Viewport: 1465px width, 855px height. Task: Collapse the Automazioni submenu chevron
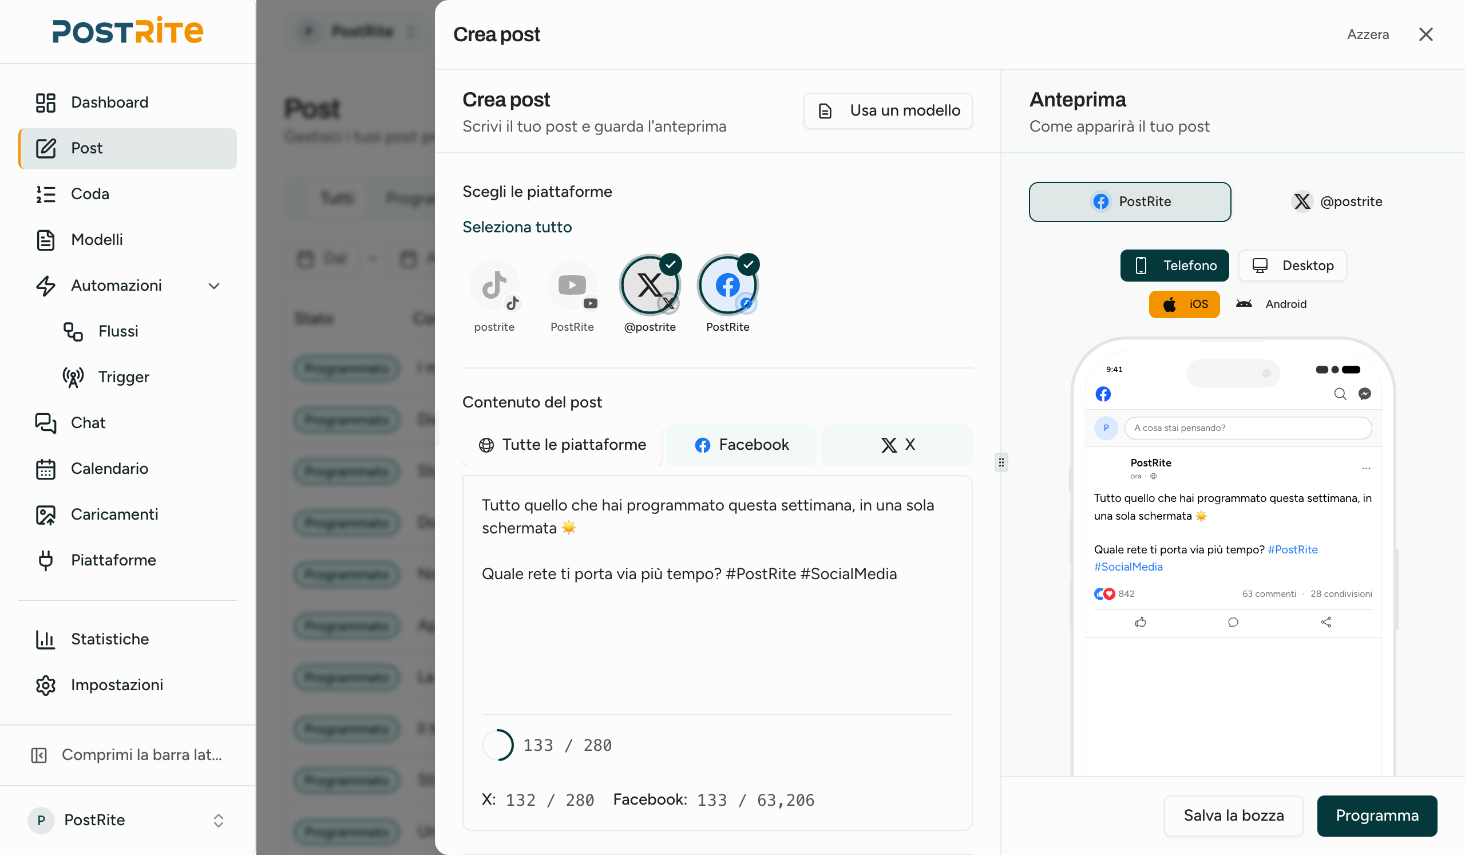[x=214, y=286]
